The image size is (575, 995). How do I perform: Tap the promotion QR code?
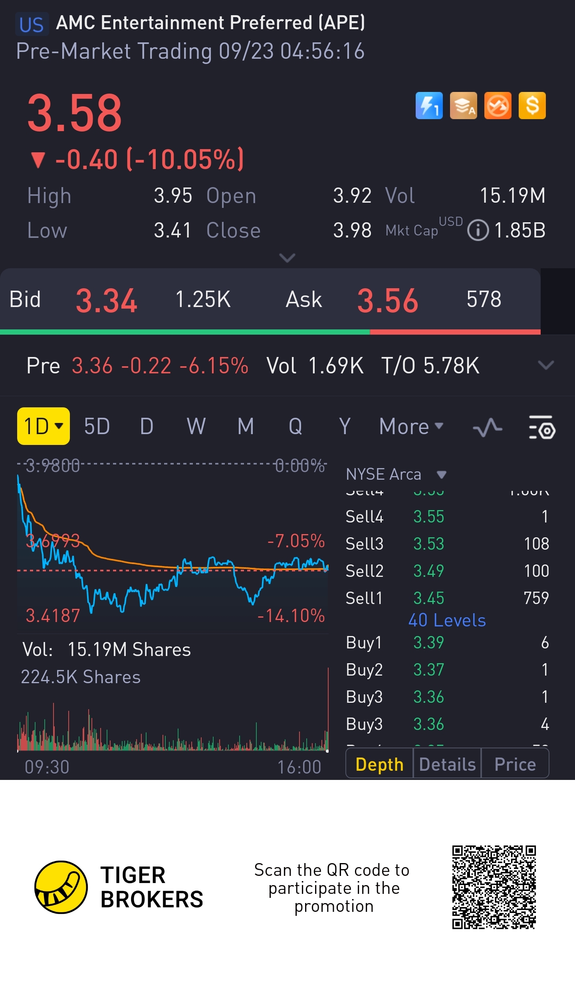[494, 887]
